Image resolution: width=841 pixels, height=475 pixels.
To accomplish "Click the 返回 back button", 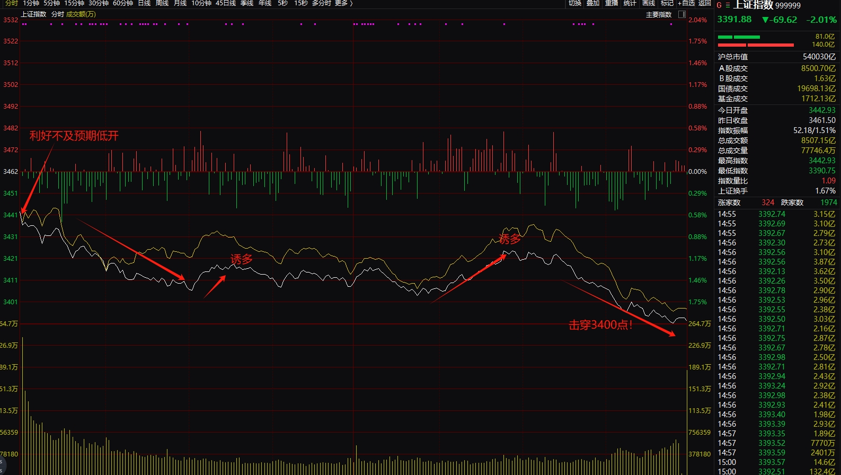I will point(704,3).
